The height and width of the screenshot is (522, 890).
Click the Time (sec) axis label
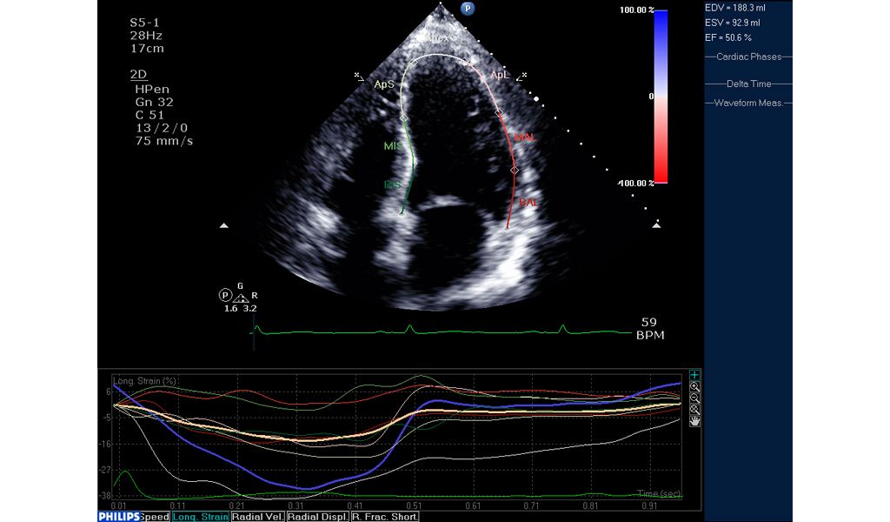point(659,493)
